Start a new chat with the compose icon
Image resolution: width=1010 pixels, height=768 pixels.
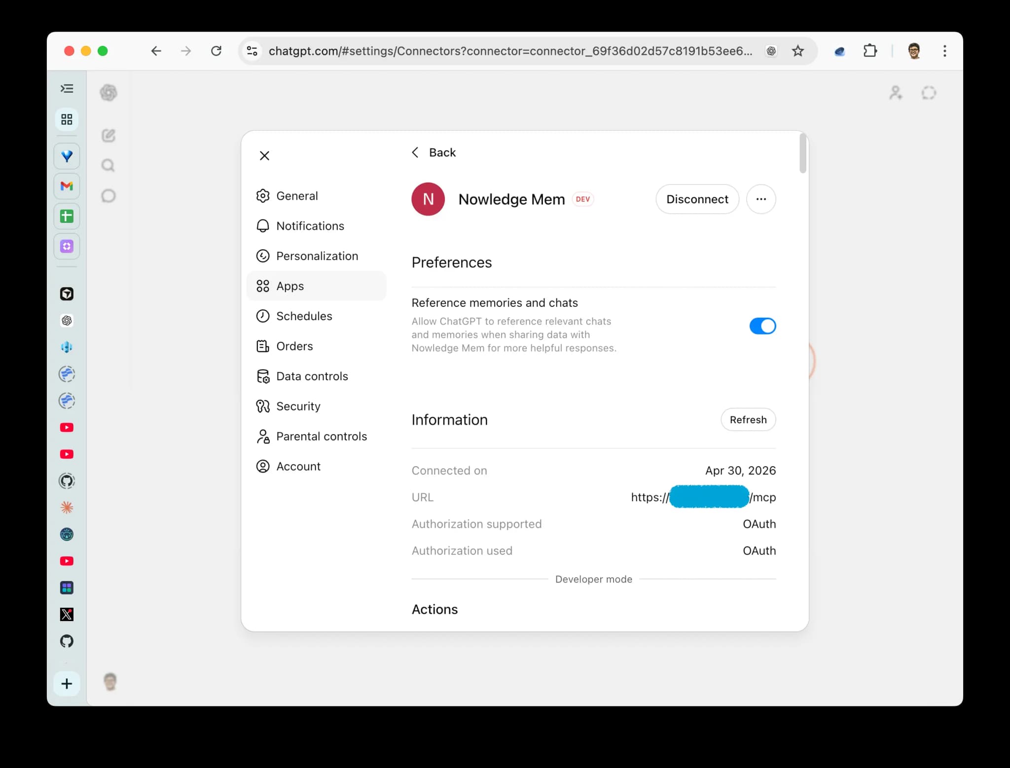pyautogui.click(x=108, y=136)
